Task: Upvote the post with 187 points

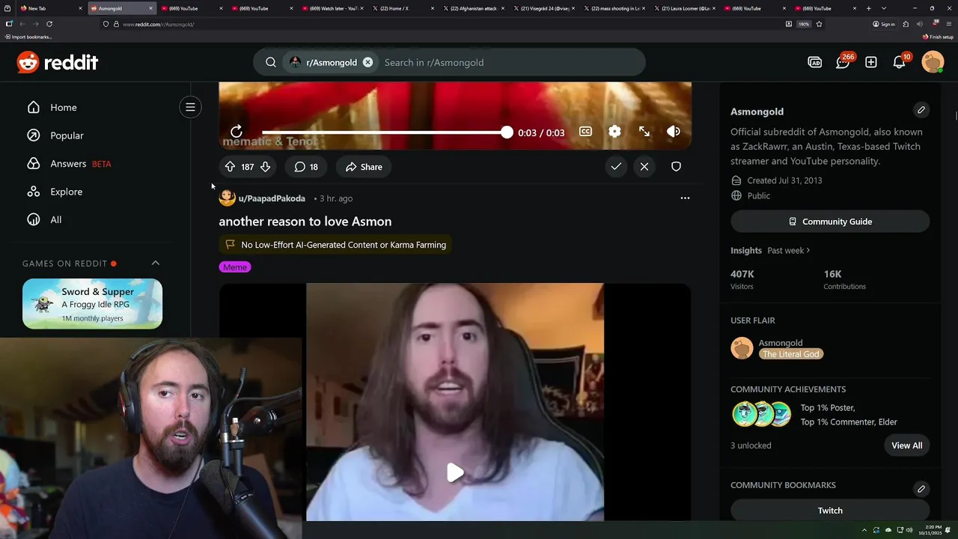Action: point(230,167)
